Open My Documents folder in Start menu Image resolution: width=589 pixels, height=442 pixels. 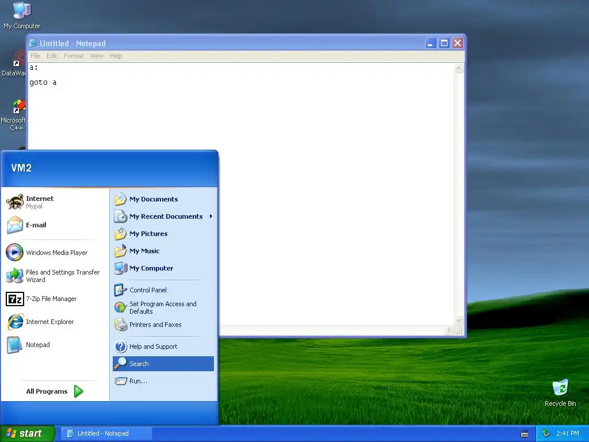tap(163, 199)
